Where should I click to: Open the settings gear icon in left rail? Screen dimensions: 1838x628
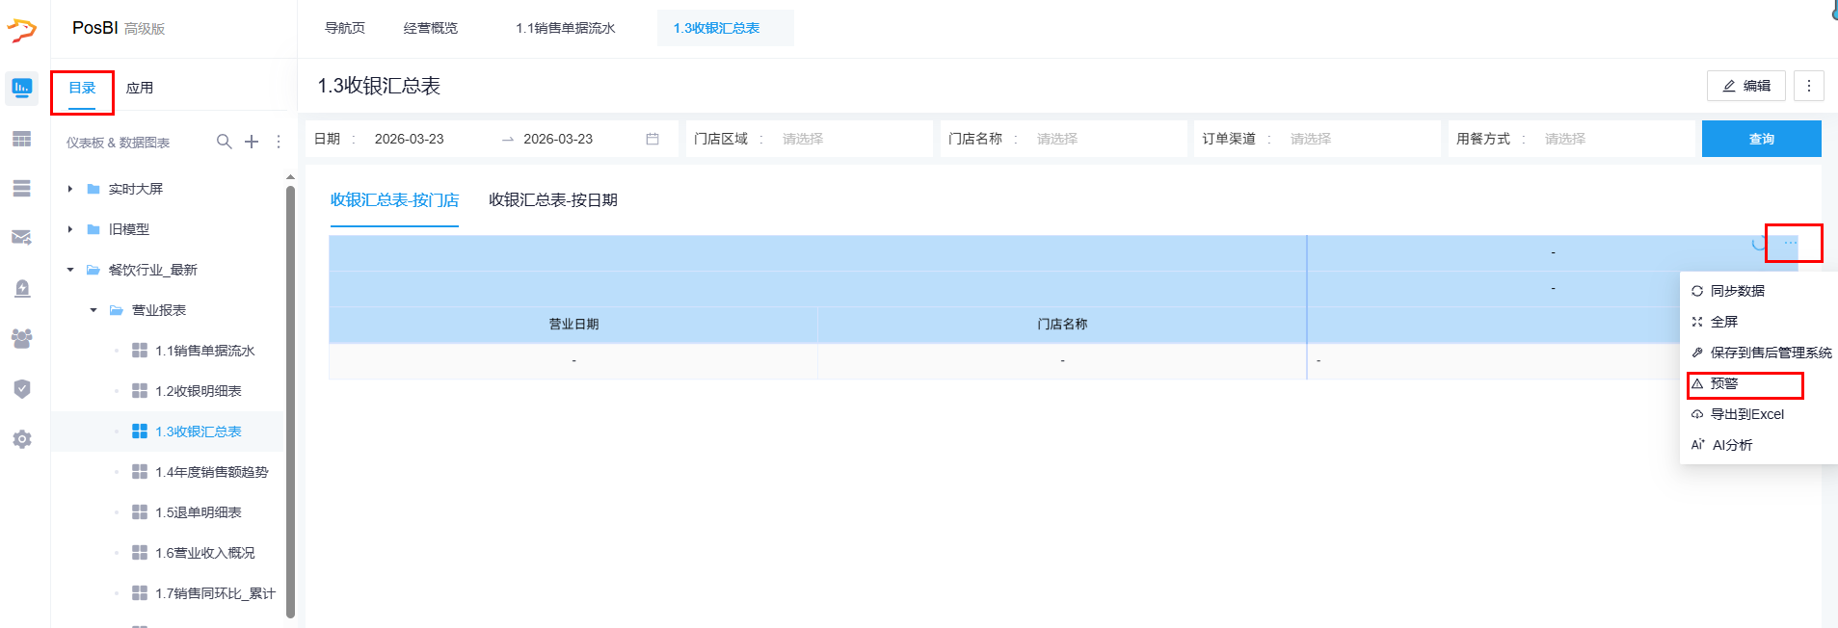pos(21,439)
